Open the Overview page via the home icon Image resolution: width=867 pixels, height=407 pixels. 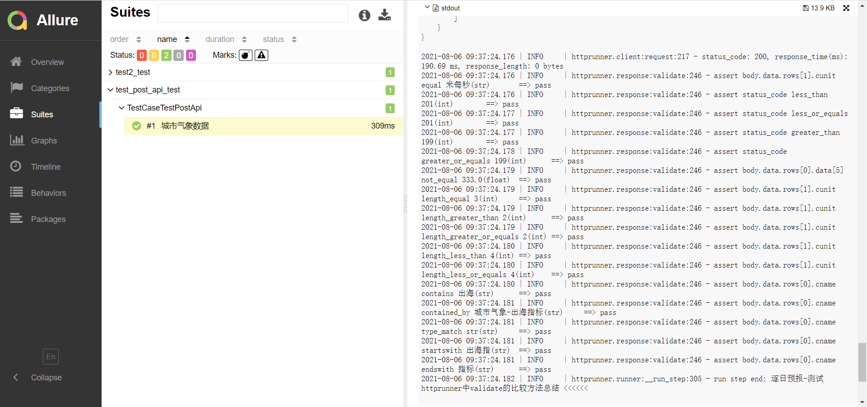16,62
